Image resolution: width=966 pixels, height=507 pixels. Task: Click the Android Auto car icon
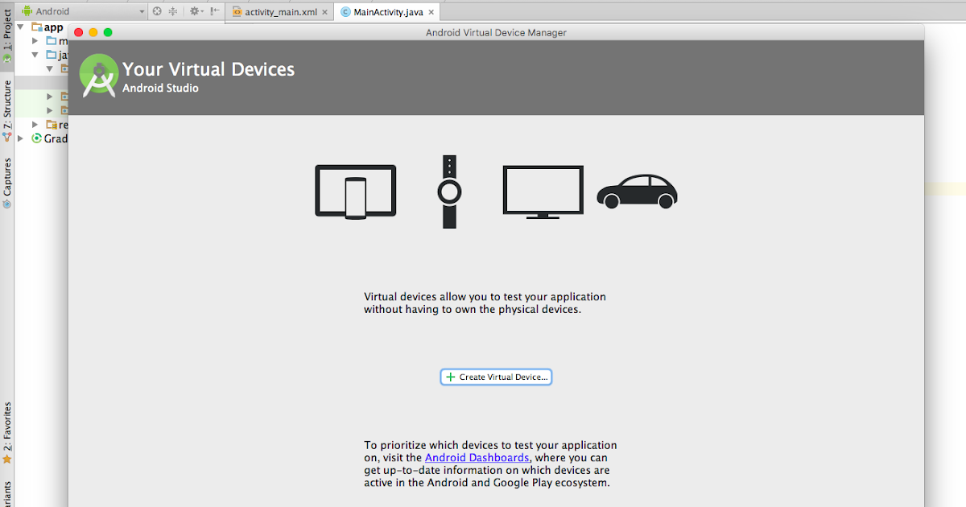pyautogui.click(x=637, y=191)
